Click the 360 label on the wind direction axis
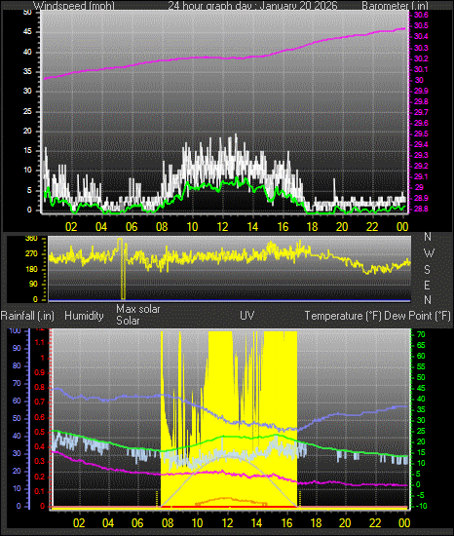 pyautogui.click(x=31, y=239)
